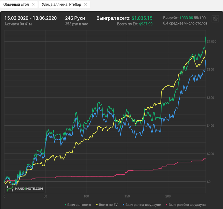
Task: Click the $1,000 y-axis label
Action: click(212, 41)
